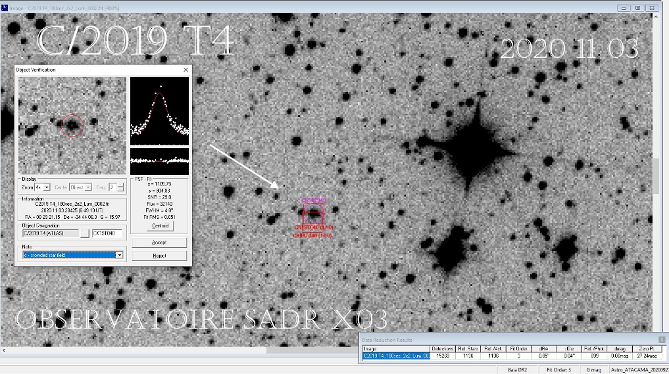The width and height of the screenshot is (669, 374).
Task: Open the object browse ellipsis button
Action: click(x=85, y=233)
